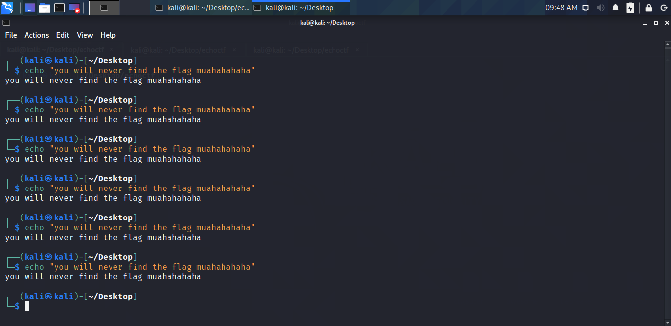Screen dimensions: 671x326
Task: Open the Edit menu
Action: (x=63, y=35)
